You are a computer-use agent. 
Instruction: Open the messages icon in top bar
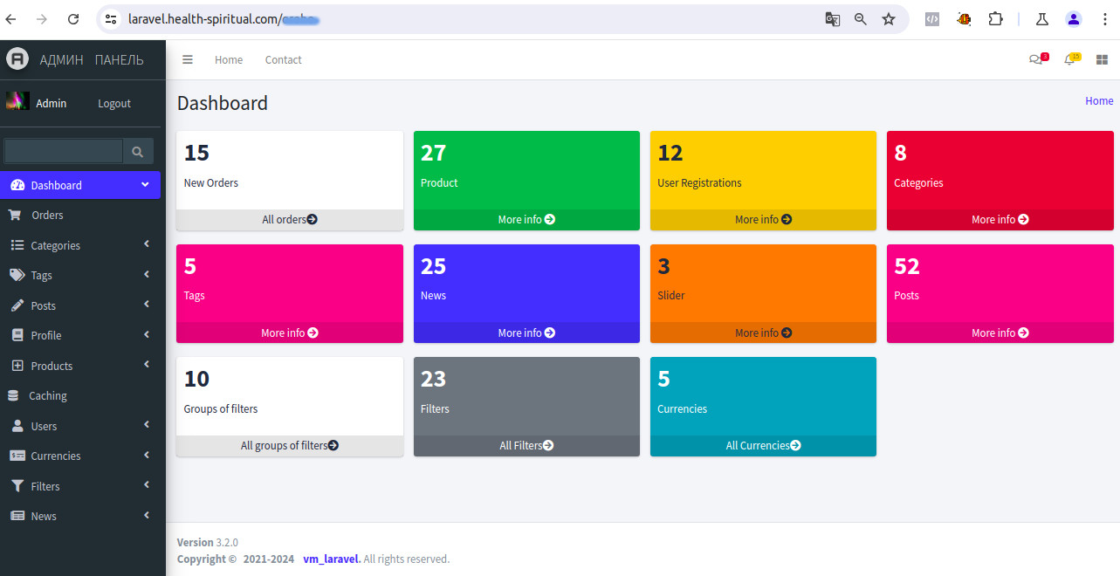point(1035,59)
